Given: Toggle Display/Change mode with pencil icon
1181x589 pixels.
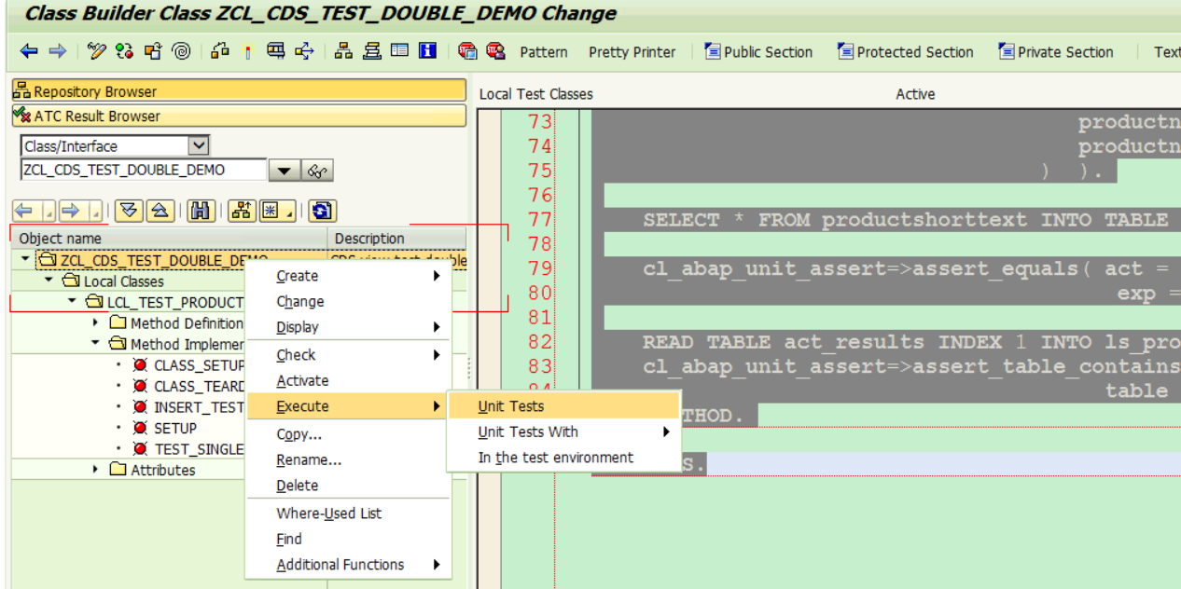Looking at the screenshot, I should click(x=97, y=52).
